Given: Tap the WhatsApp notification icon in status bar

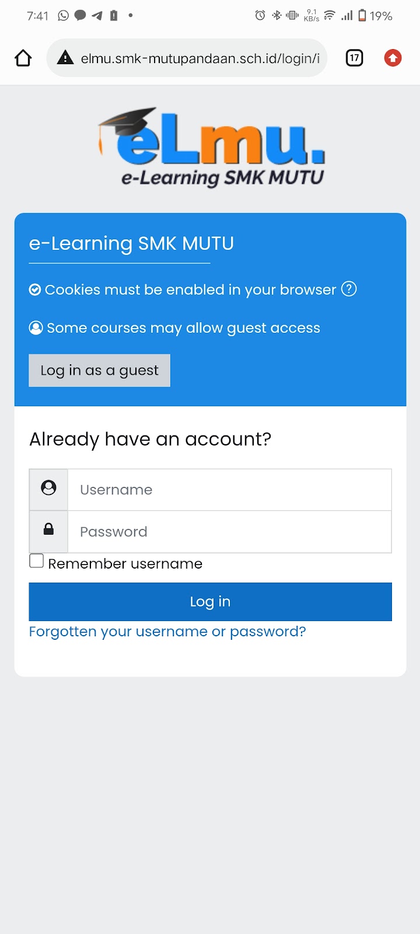Looking at the screenshot, I should pyautogui.click(x=63, y=16).
